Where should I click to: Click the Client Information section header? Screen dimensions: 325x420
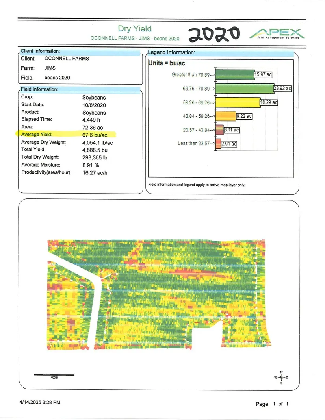click(41, 51)
